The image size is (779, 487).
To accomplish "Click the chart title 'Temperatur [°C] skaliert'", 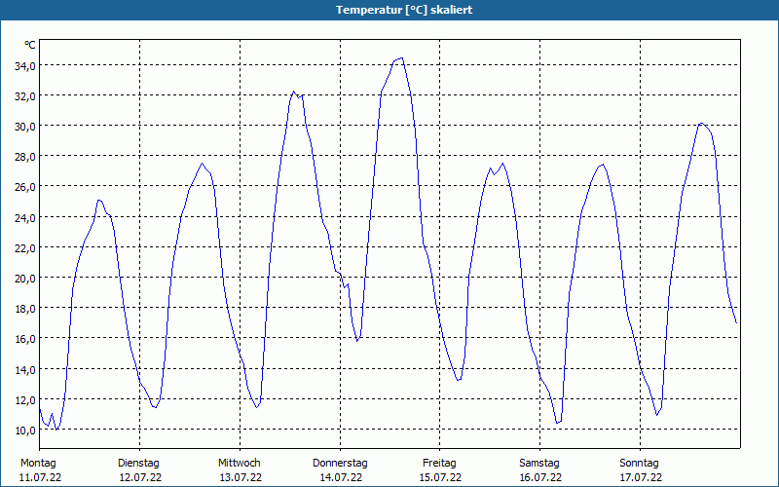I will click(x=404, y=10).
